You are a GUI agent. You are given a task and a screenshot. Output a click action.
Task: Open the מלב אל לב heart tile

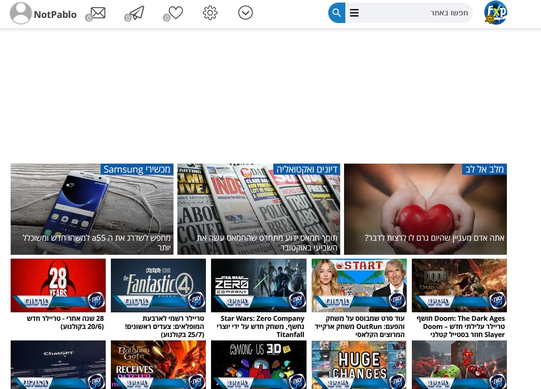(425, 209)
